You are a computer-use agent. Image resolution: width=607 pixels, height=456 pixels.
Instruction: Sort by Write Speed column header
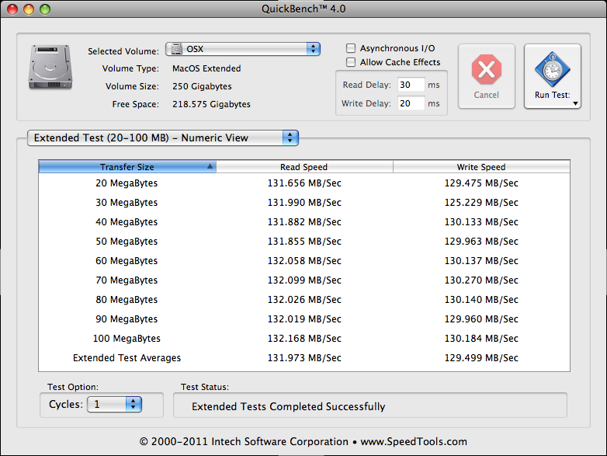(481, 167)
